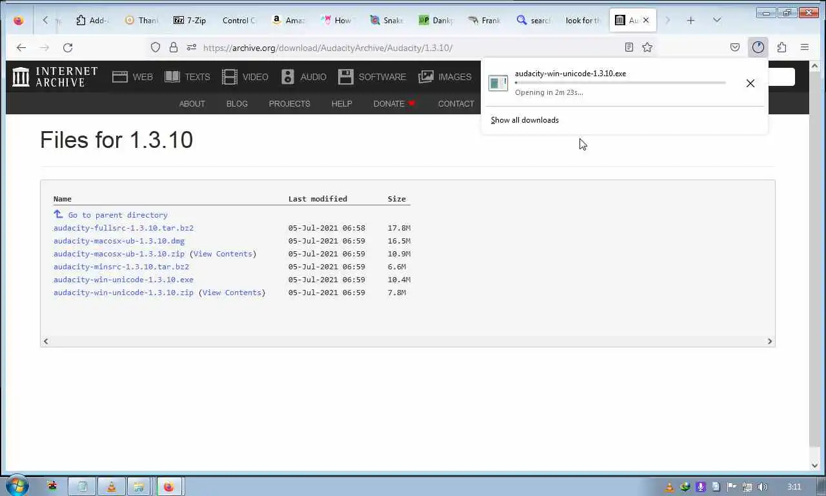Switch to the Add-ons tab
Image resolution: width=826 pixels, height=496 pixels.
92,20
